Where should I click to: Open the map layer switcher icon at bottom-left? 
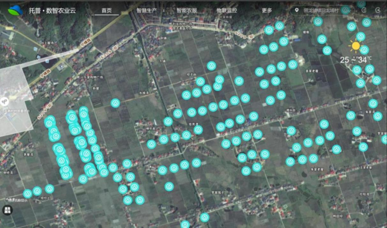click(7, 210)
